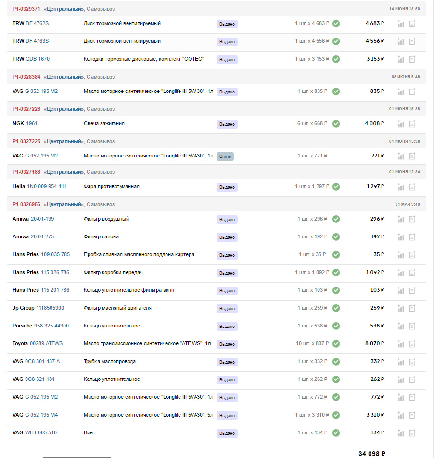434x458 pixels.
Task: Open note icon for Hella fog lamp row
Action: pos(412,187)
